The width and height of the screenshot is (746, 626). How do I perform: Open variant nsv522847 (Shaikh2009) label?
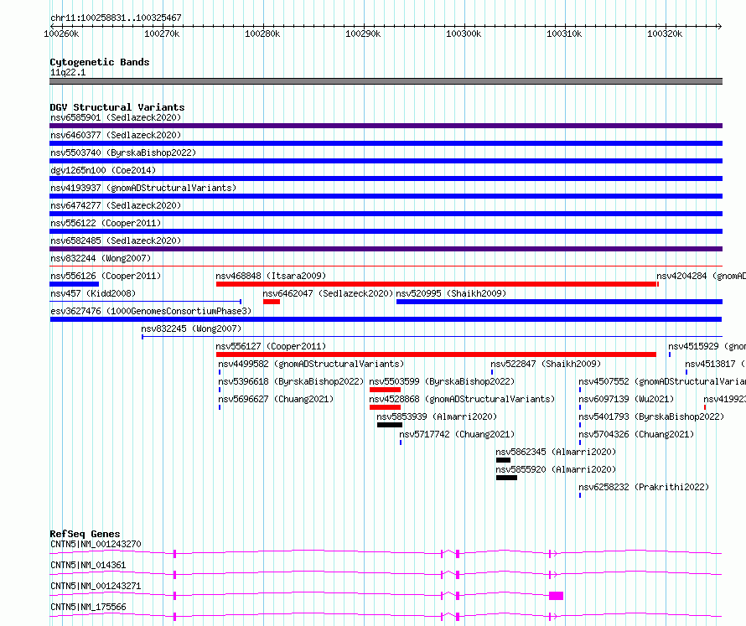click(x=546, y=364)
